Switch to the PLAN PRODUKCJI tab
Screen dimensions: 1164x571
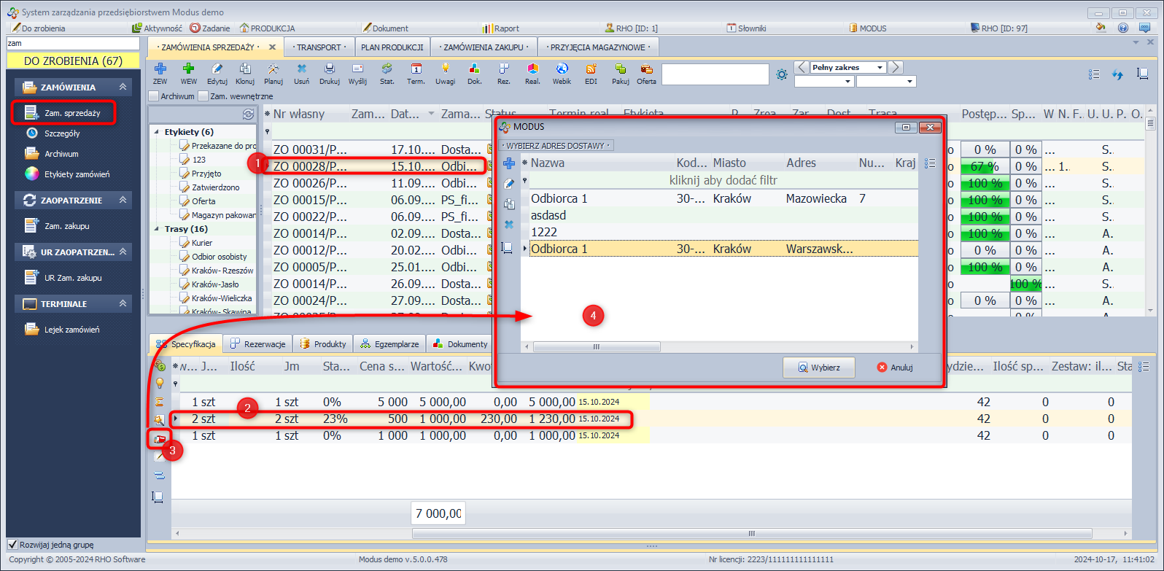[392, 47]
